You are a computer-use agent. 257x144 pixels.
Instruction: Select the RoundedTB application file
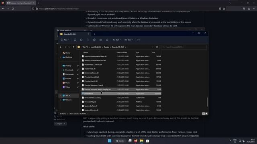click(x=121, y=94)
